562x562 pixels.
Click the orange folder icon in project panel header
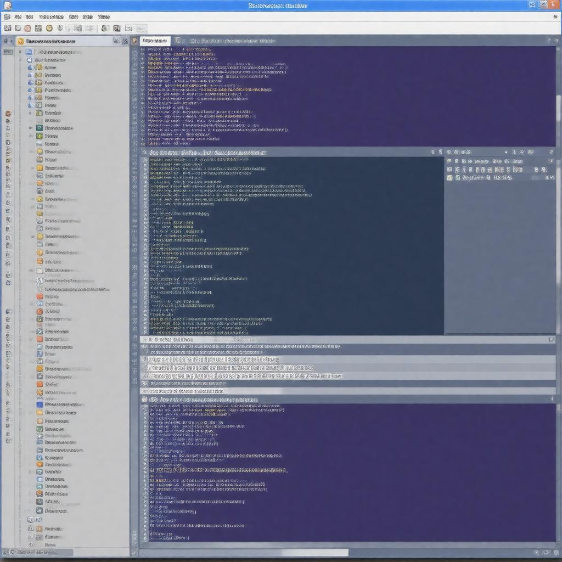[20, 41]
